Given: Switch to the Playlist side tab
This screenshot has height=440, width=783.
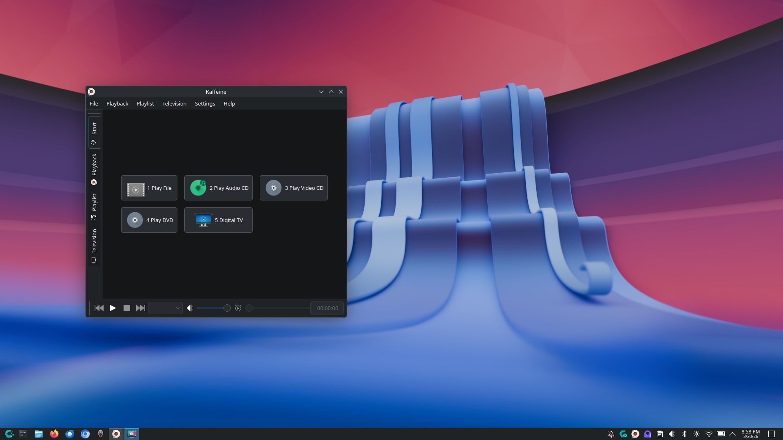Looking at the screenshot, I should (x=94, y=207).
